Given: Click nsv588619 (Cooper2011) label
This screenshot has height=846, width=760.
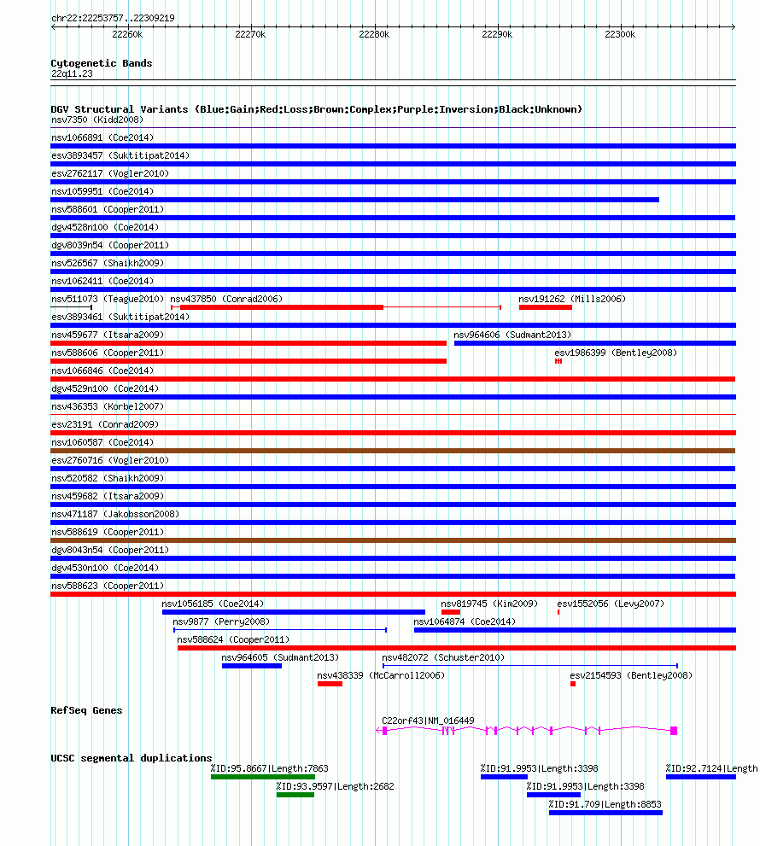Looking at the screenshot, I should point(108,532).
